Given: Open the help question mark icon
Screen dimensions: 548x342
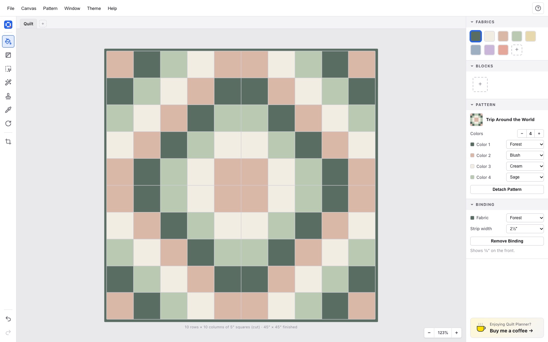Looking at the screenshot, I should point(538,8).
